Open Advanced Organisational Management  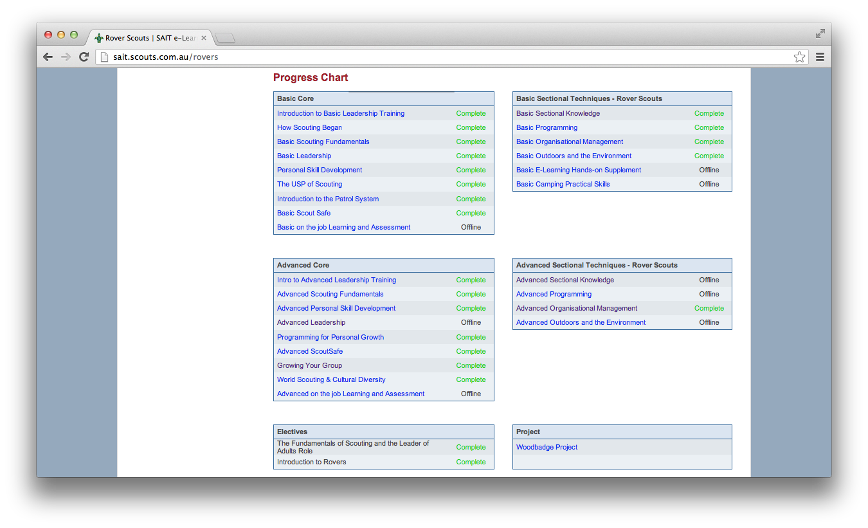[577, 308]
